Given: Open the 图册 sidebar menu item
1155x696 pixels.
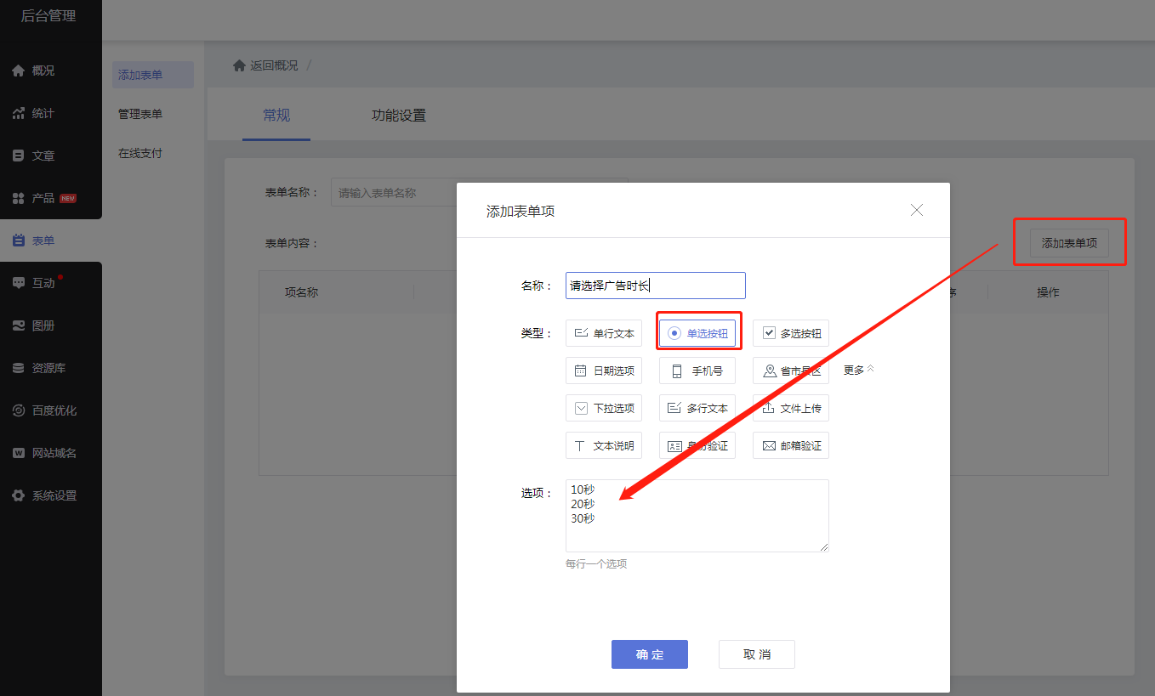Looking at the screenshot, I should click(51, 325).
